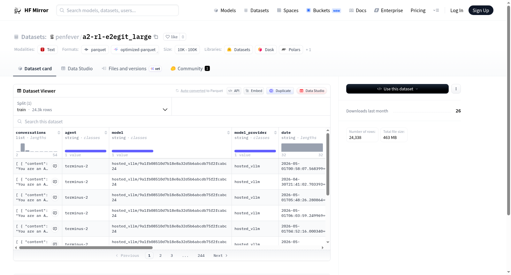Viewport: 511px width, 275px height.
Task: Open conversation preview icon in first row
Action: (55, 166)
